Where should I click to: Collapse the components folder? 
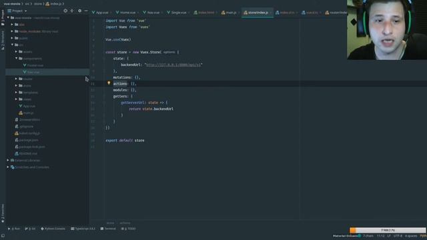[16, 58]
